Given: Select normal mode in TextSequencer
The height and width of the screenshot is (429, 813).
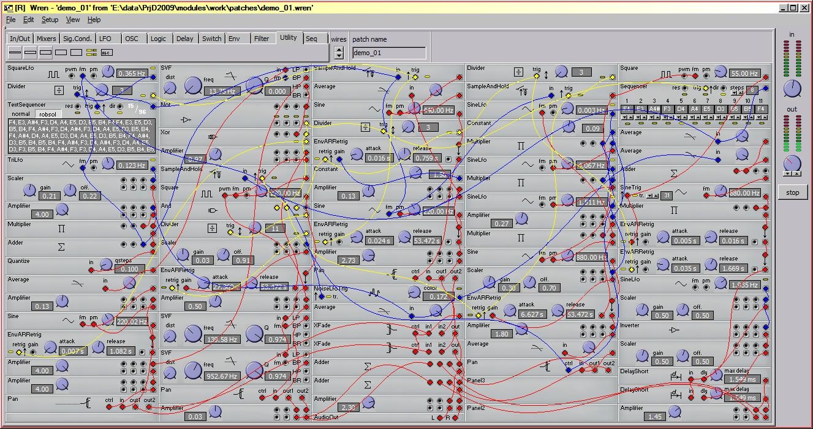Looking at the screenshot, I should coord(20,114).
